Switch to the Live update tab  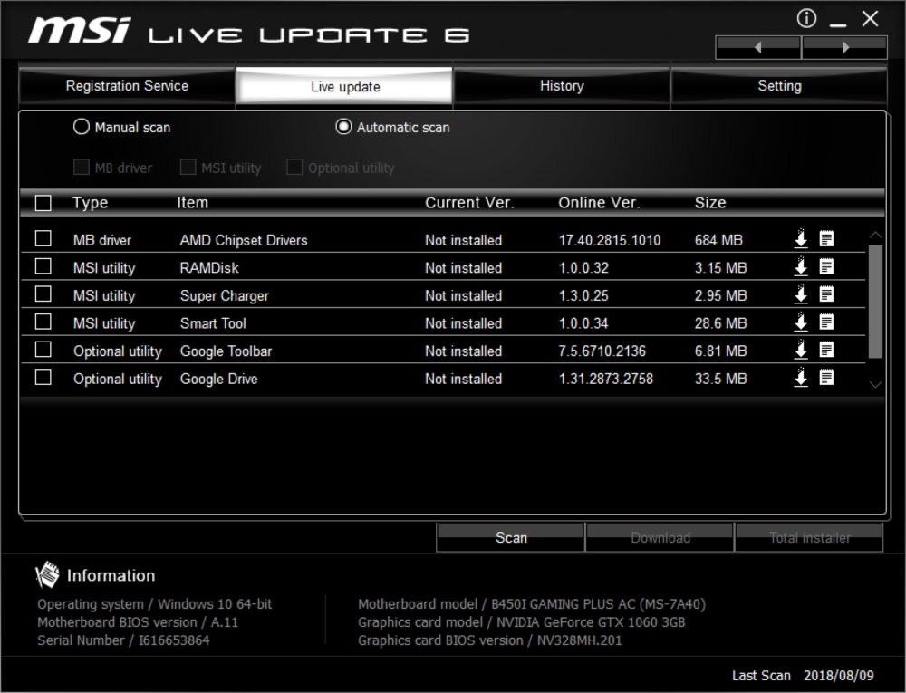point(345,86)
